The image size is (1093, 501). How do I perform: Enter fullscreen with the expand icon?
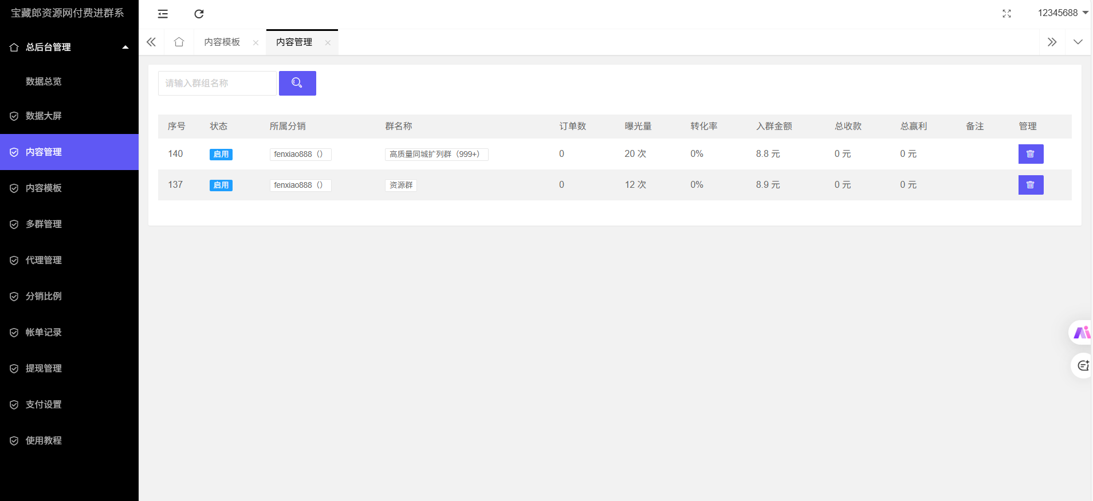pyautogui.click(x=1006, y=14)
